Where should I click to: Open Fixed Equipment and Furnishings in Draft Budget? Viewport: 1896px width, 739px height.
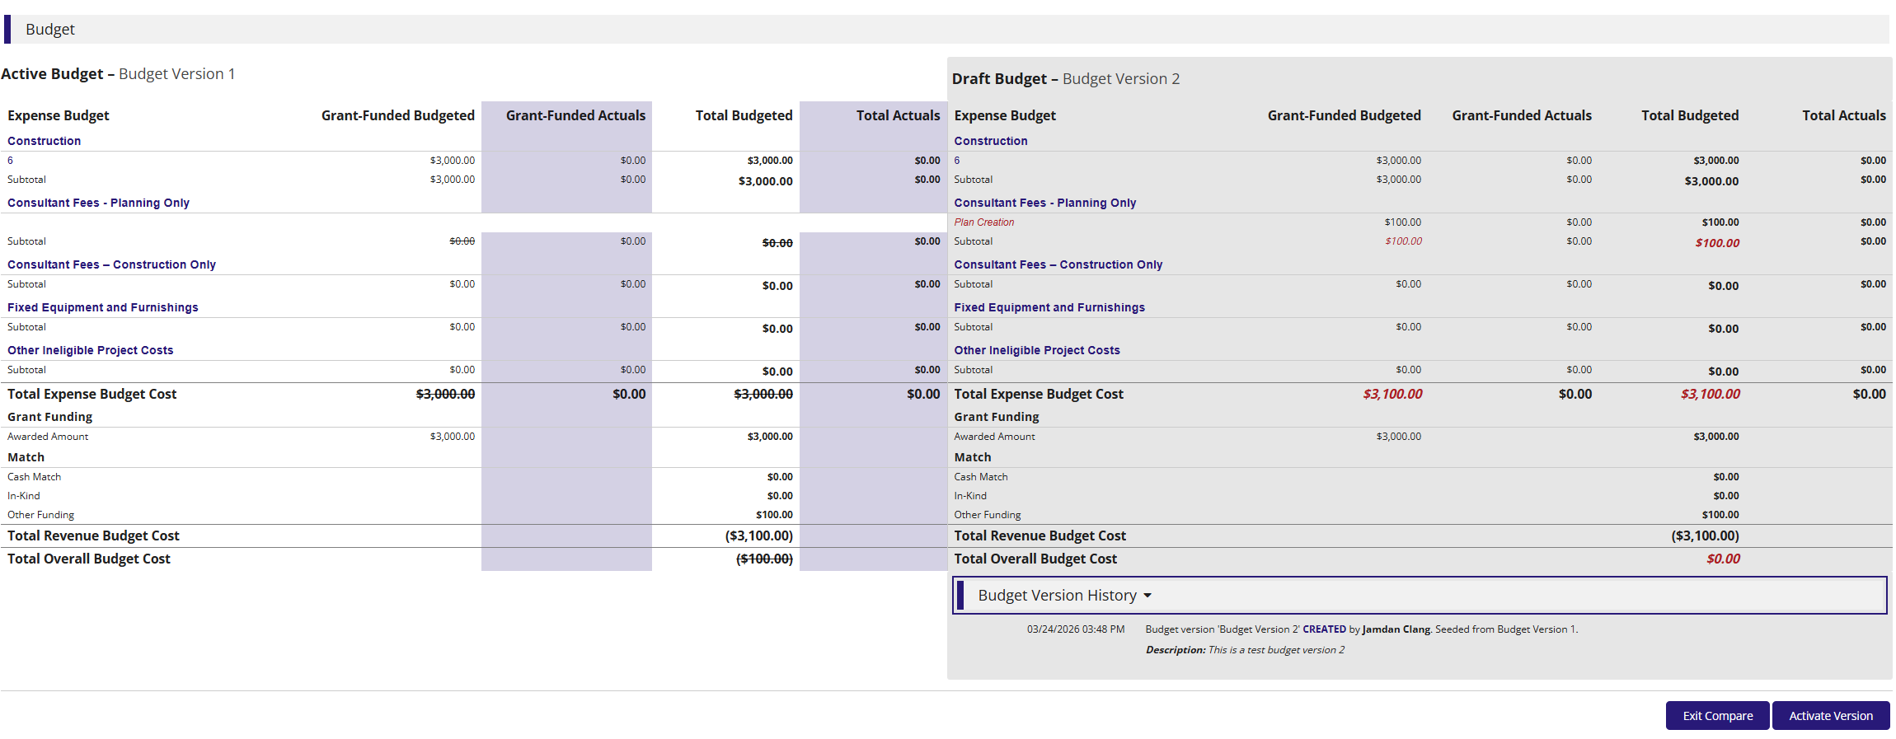click(x=1049, y=307)
